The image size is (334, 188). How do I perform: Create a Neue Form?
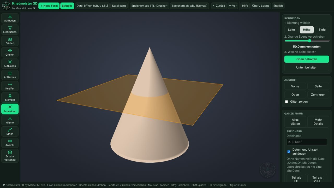(x=49, y=6)
